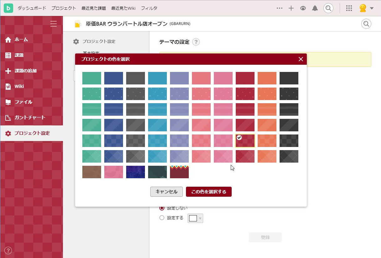Select plain sky blue swatch in first row
Image resolution: width=381 pixels, height=258 pixels.
pyautogui.click(x=157, y=78)
